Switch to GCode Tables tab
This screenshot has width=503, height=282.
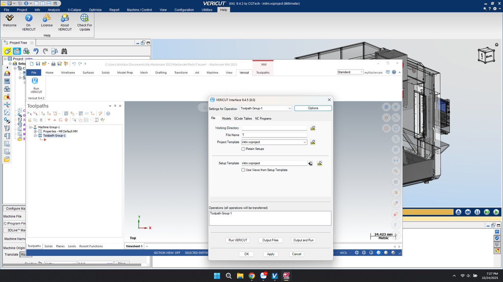pyautogui.click(x=243, y=118)
